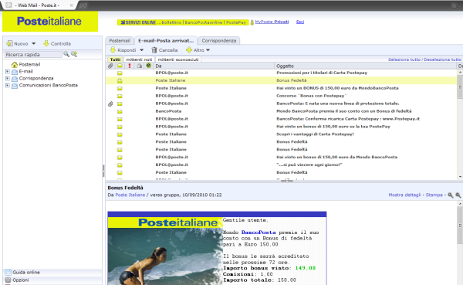
Task: Click Esci logout link
Action: tap(300, 22)
